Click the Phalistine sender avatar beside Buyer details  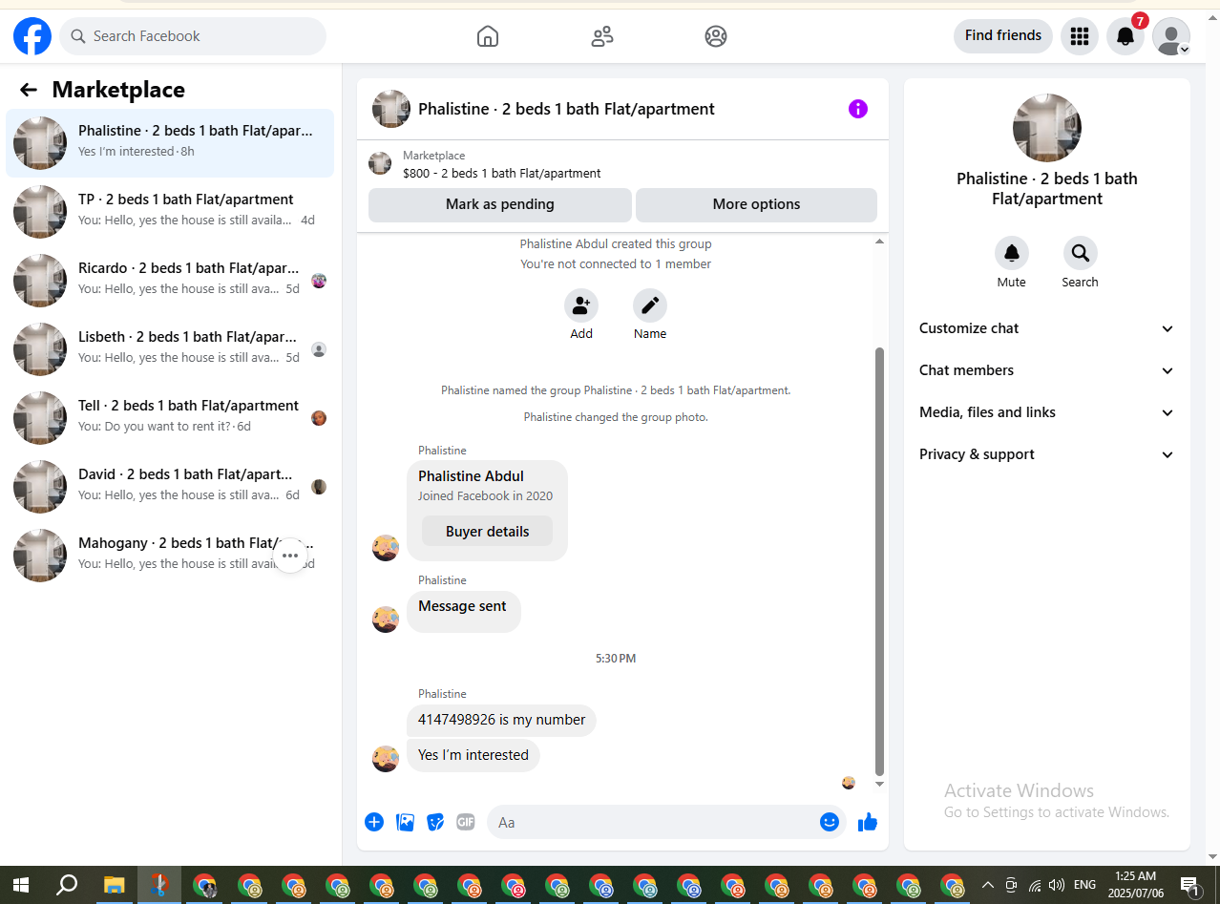point(386,548)
